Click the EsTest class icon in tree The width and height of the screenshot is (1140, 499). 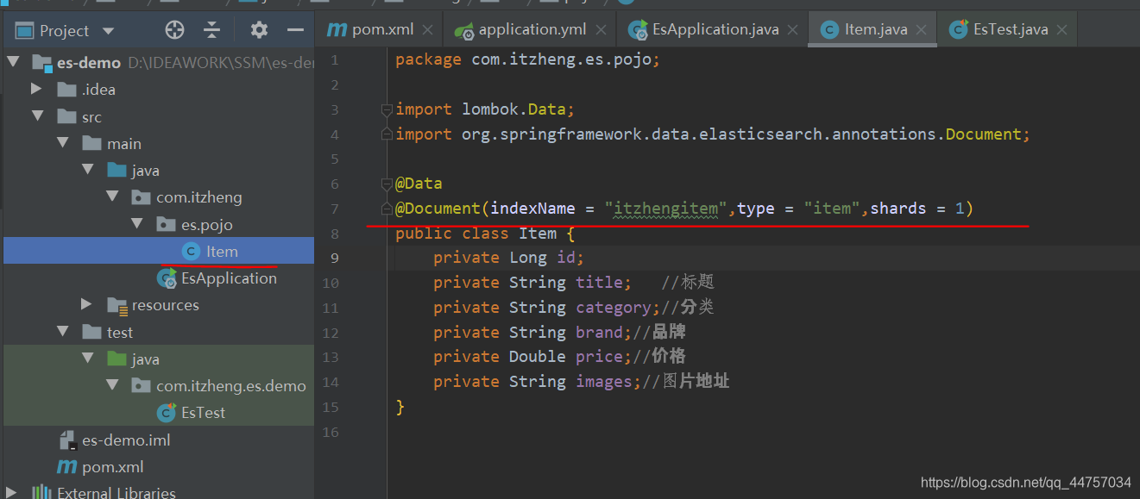(x=167, y=413)
